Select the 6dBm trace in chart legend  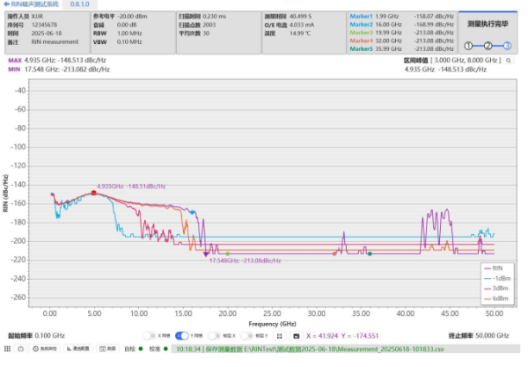(x=496, y=297)
